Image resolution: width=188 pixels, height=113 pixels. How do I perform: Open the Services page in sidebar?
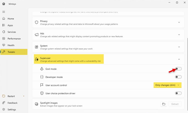point(12,32)
